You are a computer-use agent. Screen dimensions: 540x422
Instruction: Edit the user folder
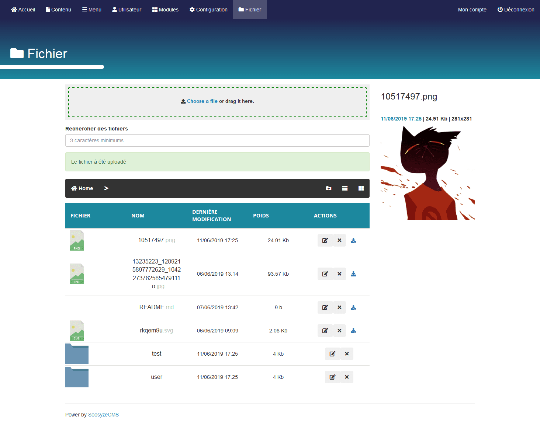[x=332, y=377]
